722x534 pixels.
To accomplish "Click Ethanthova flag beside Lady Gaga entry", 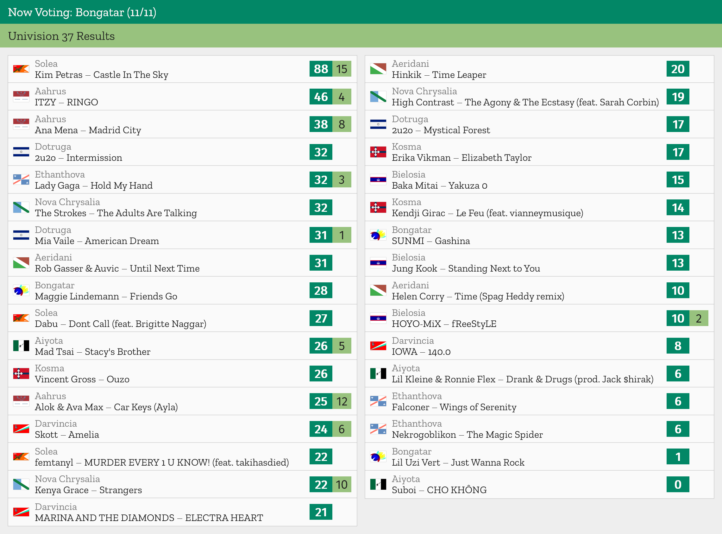I will tap(21, 180).
